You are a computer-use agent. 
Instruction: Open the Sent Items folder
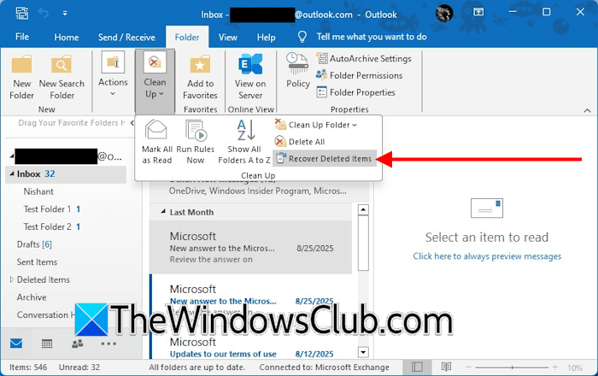[x=37, y=261]
